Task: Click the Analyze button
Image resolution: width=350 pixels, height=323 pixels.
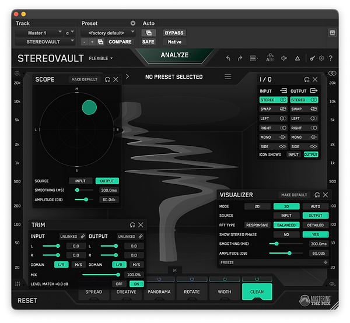Action: click(174, 55)
